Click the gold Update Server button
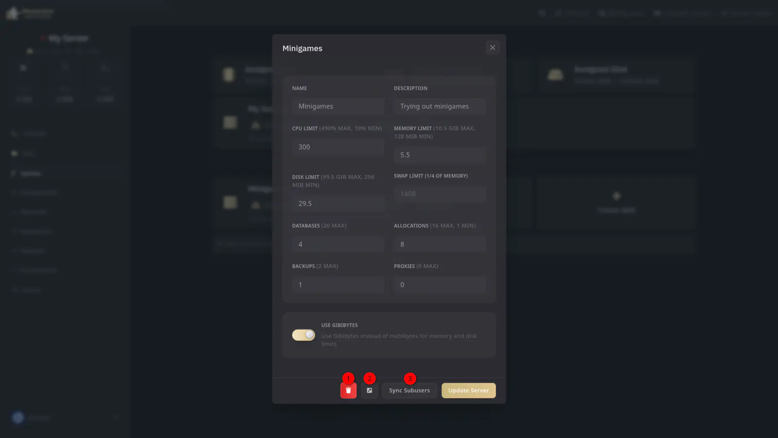This screenshot has height=438, width=778. coord(468,391)
